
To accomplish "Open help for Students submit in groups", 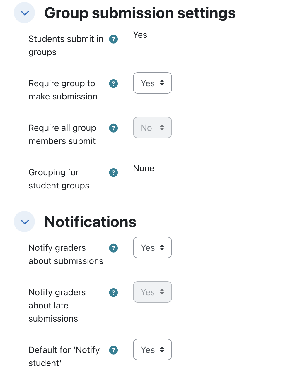I will (x=113, y=39).
